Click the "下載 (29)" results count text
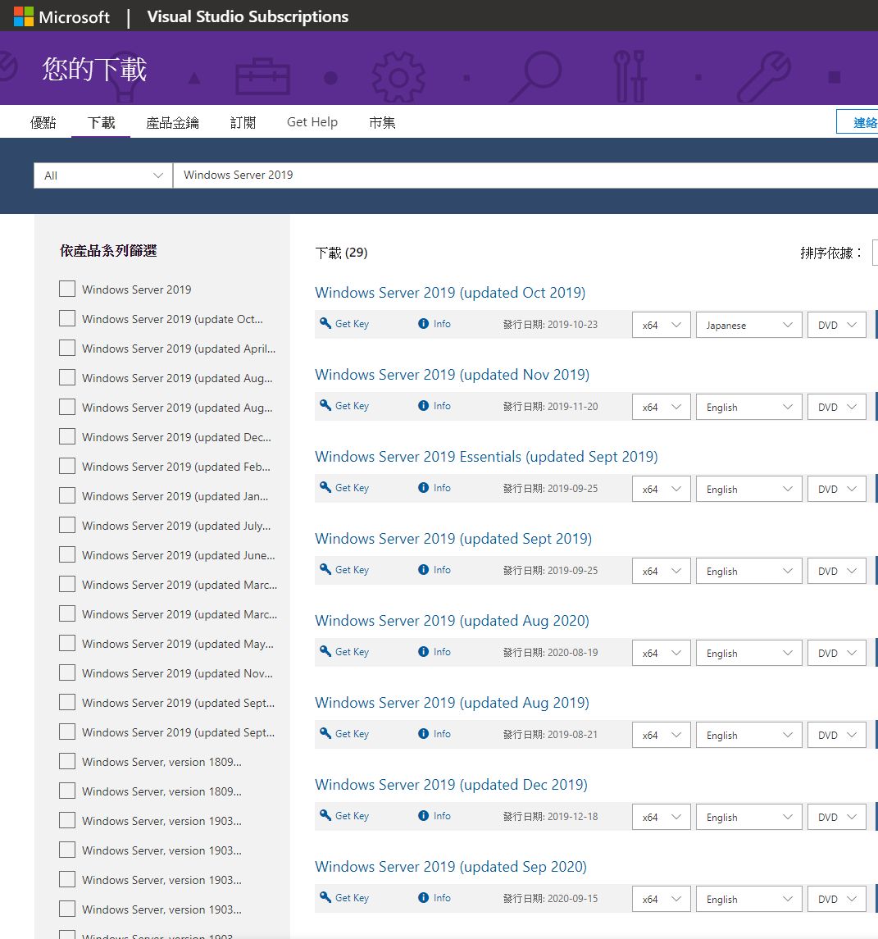The height and width of the screenshot is (939, 878). coord(341,253)
